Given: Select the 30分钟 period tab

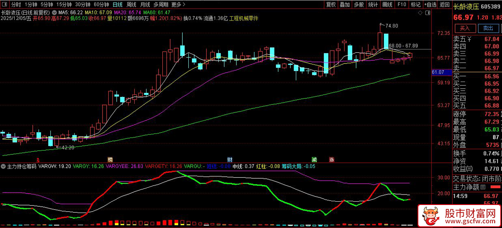Looking at the screenshot, I should tap(83, 5).
